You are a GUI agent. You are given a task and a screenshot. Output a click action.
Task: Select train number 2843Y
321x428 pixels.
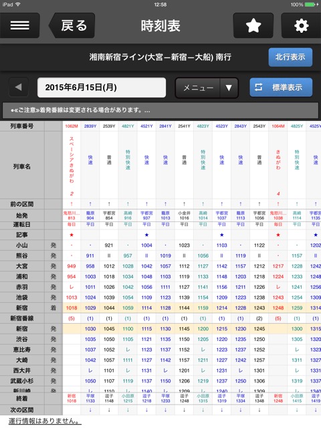click(241, 126)
